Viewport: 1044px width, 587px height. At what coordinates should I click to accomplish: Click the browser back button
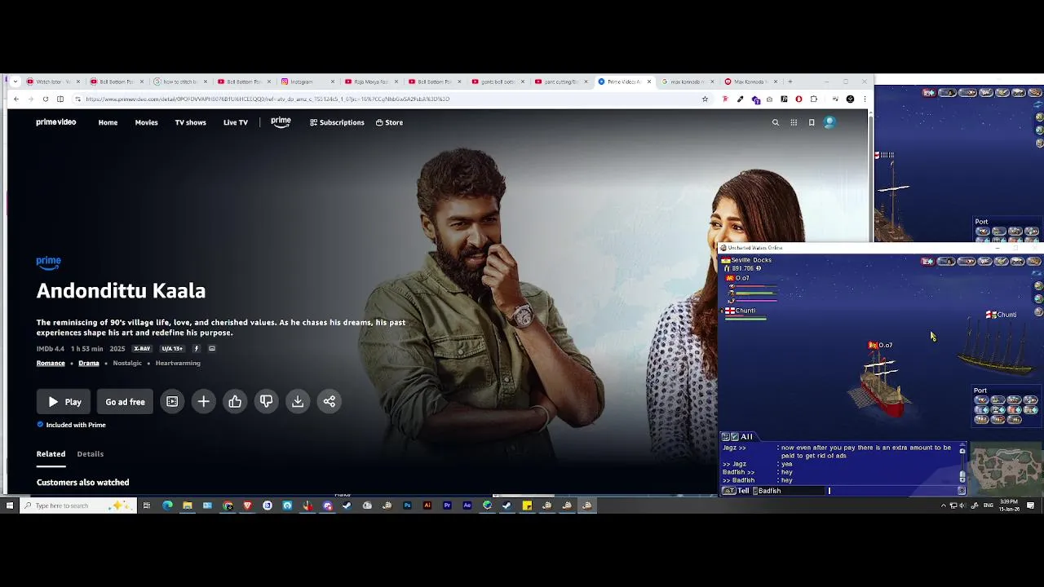[x=15, y=99]
